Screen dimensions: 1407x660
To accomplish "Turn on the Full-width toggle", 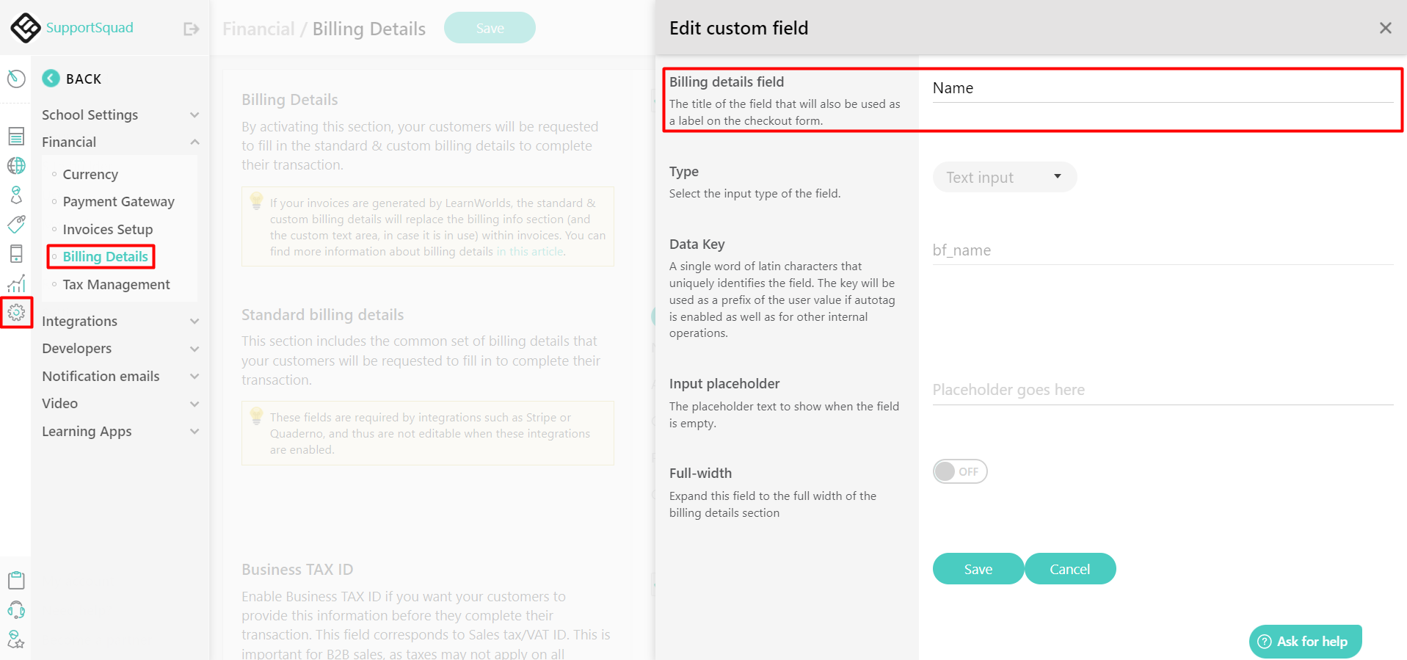I will (x=959, y=471).
